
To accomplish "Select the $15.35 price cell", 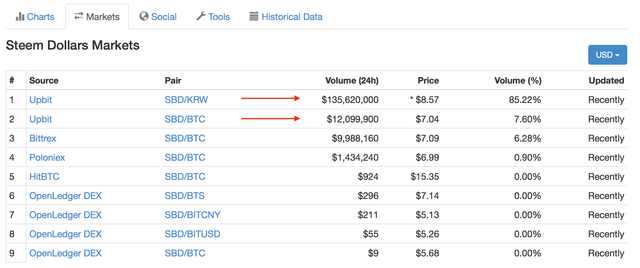I will tap(425, 177).
